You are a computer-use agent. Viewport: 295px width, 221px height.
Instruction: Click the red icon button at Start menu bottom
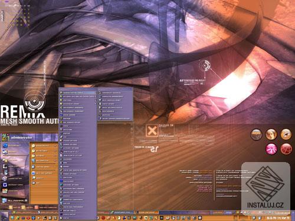click(36, 207)
